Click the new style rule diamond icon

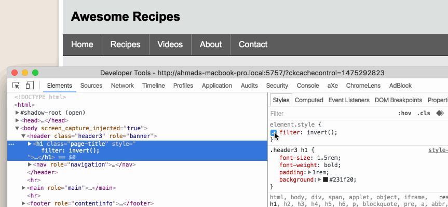[x=440, y=113]
